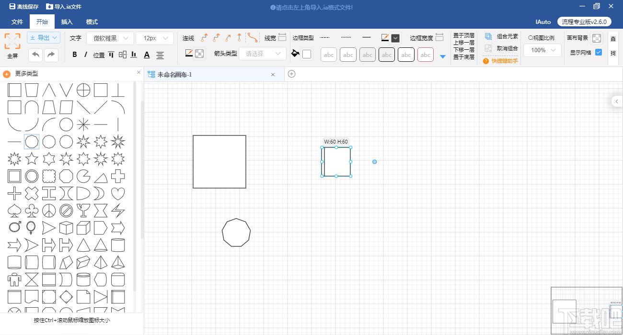The width and height of the screenshot is (623, 335).
Task: Choose the bottom text position icon
Action: pos(134,55)
